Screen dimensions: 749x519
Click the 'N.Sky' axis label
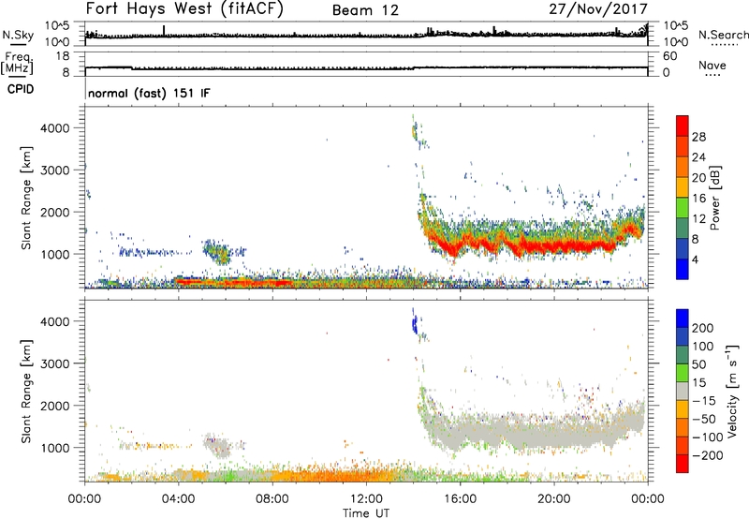point(18,36)
